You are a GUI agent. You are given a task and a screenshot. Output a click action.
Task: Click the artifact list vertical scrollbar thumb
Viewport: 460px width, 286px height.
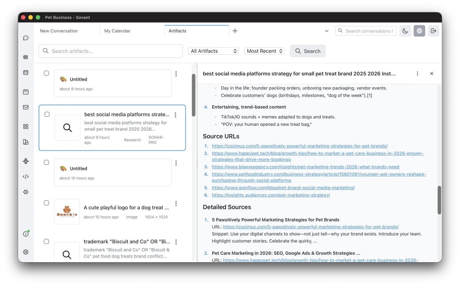click(x=194, y=95)
